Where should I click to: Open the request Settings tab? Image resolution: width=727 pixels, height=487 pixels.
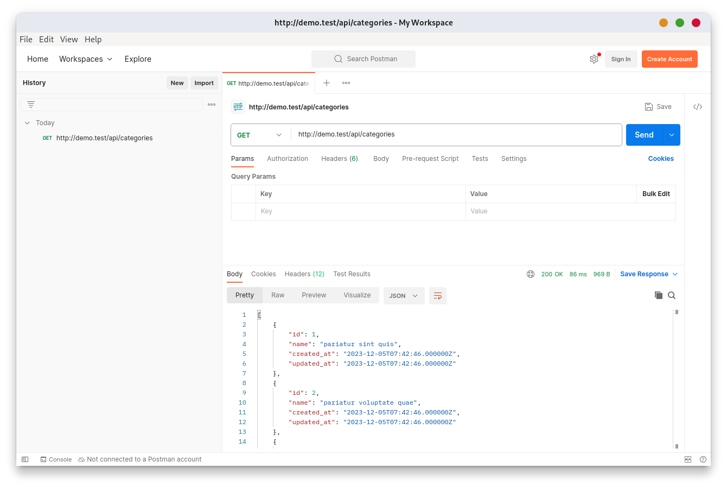pos(514,159)
